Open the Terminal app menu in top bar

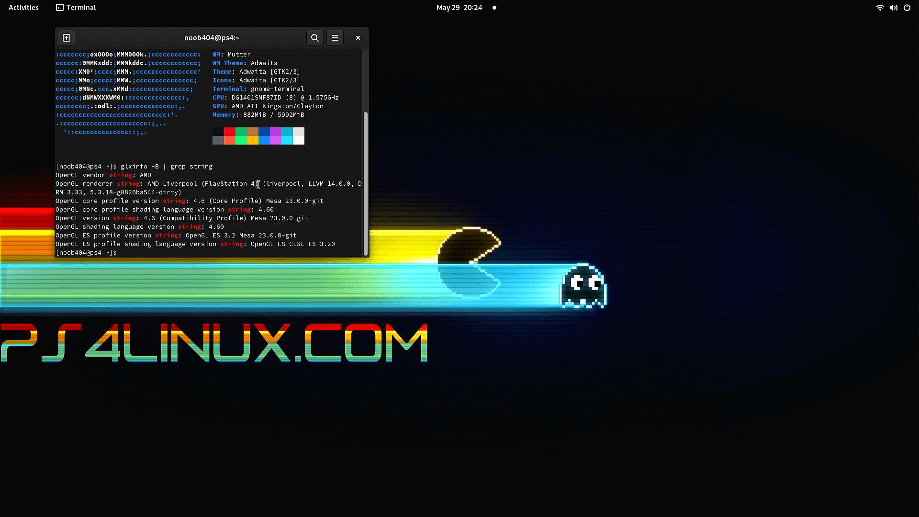[x=76, y=8]
